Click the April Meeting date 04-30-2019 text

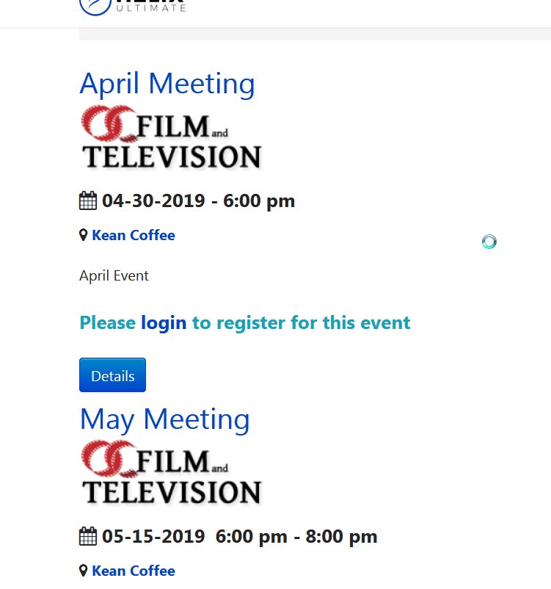(x=153, y=200)
